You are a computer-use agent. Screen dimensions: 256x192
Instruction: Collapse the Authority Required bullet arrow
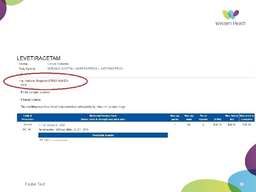[x=20, y=81]
